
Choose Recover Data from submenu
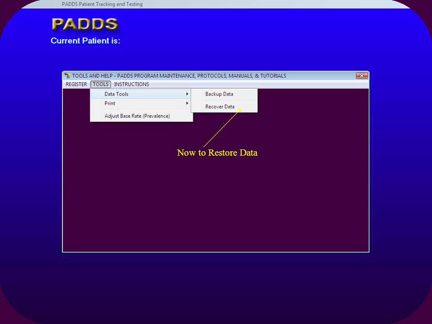[x=224, y=107]
